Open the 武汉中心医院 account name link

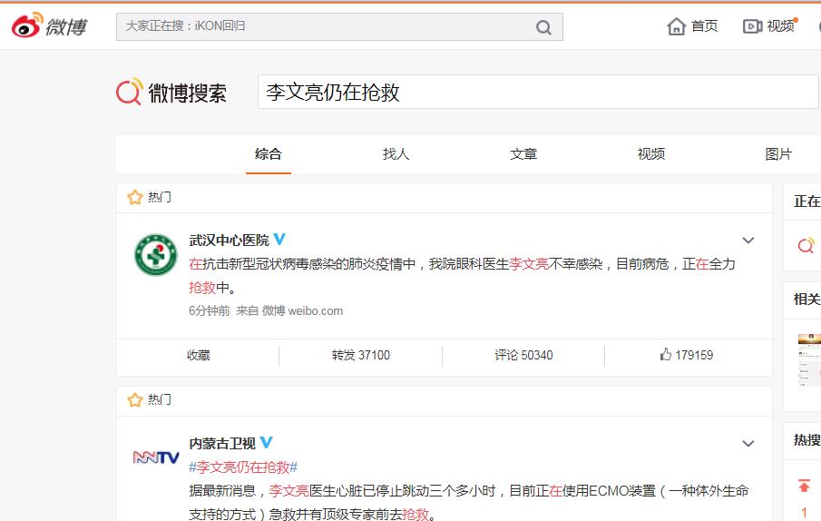click(229, 241)
